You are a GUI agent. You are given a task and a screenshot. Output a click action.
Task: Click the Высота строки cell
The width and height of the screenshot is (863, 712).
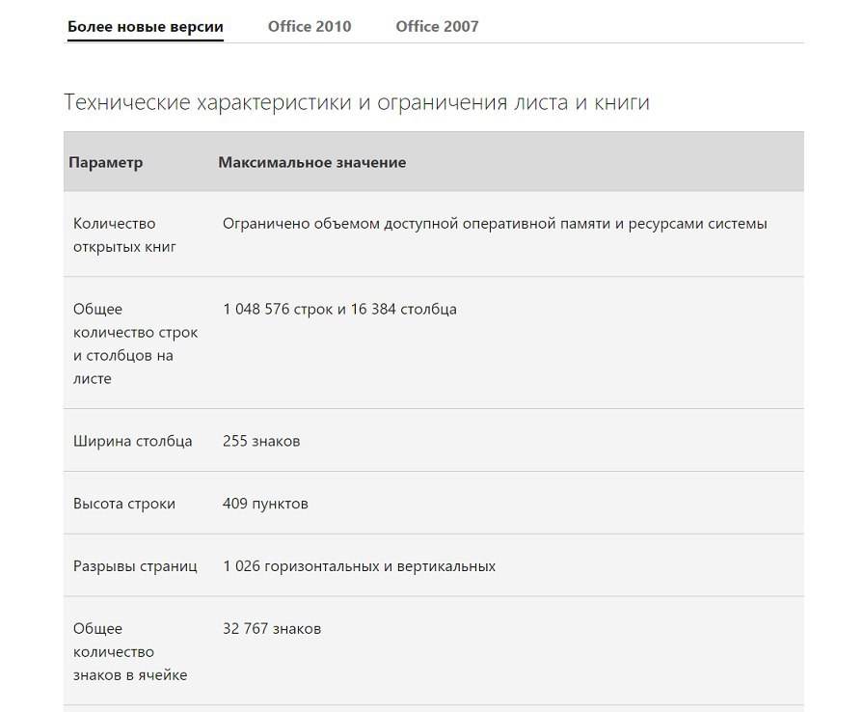click(x=124, y=504)
